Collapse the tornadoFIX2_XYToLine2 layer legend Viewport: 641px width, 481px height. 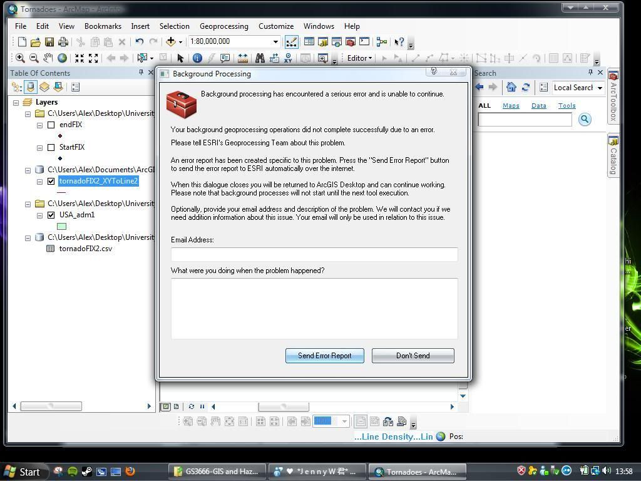coord(39,182)
